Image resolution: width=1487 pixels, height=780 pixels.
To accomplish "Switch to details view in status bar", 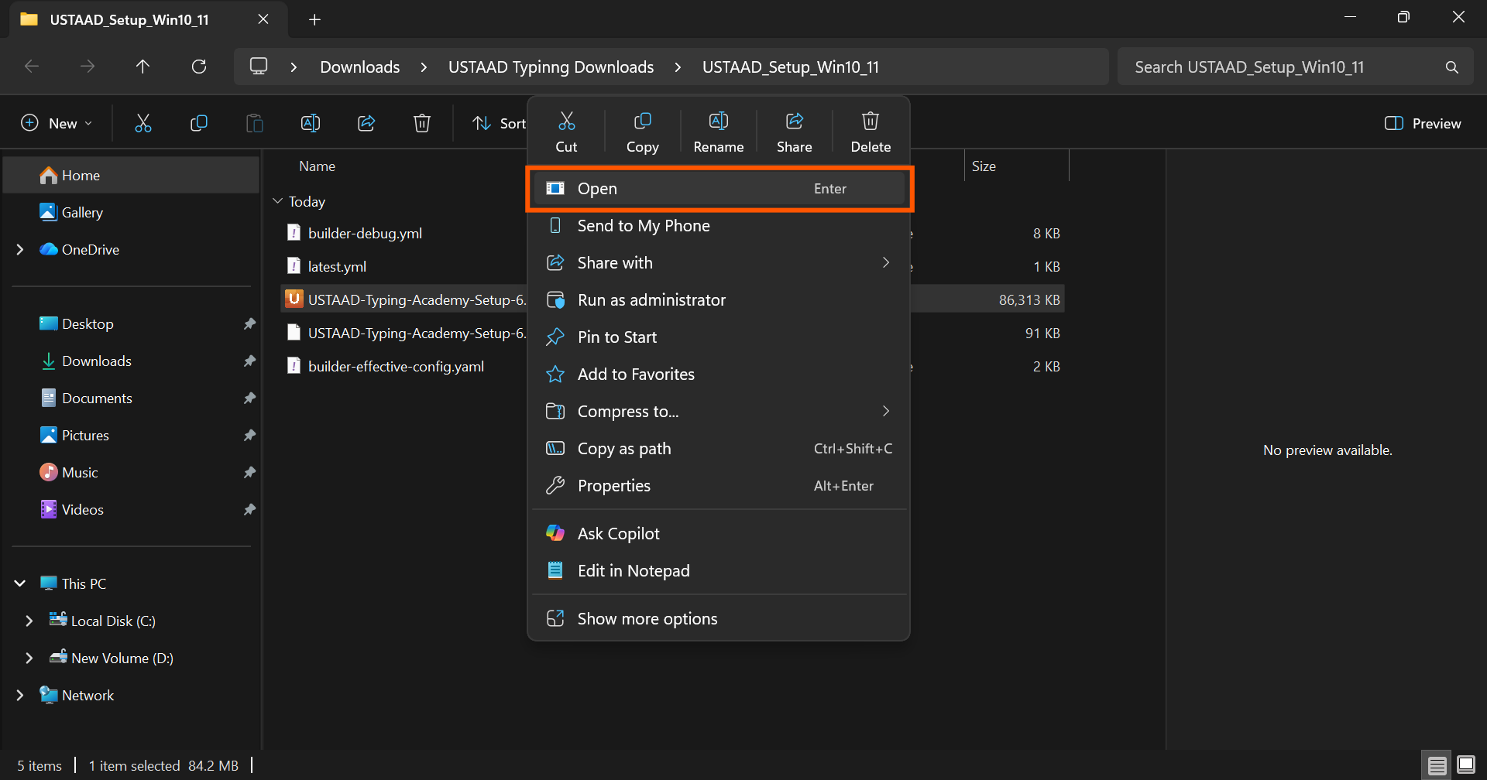I will pos(1437,765).
